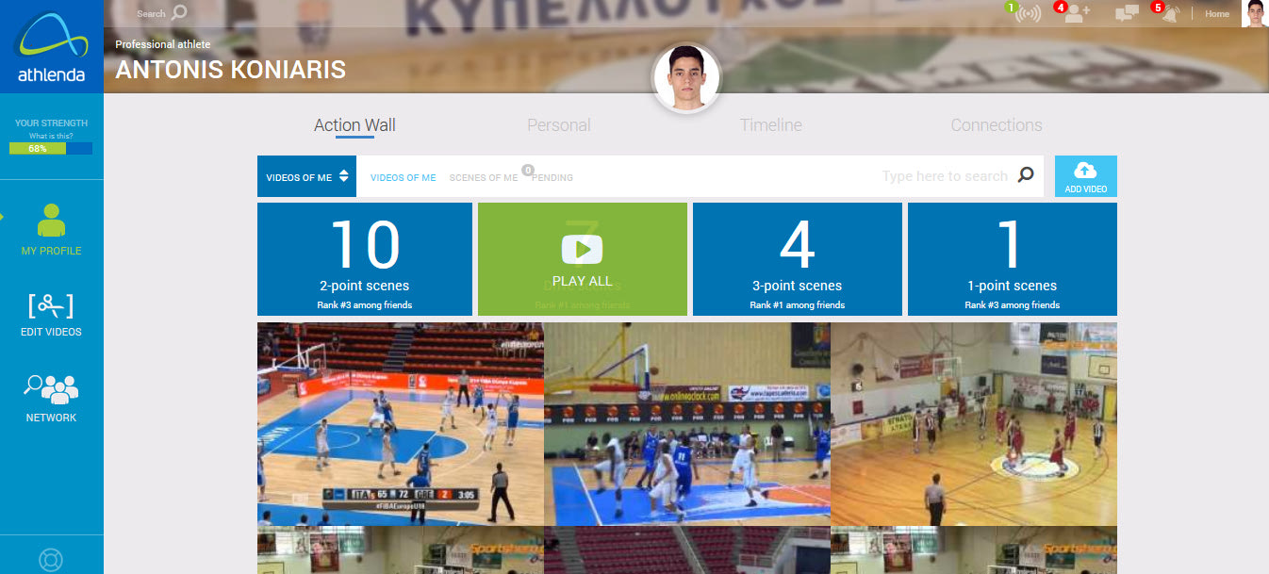Click the lifebuoy help icon in sidebar
1269x574 pixels.
51,560
